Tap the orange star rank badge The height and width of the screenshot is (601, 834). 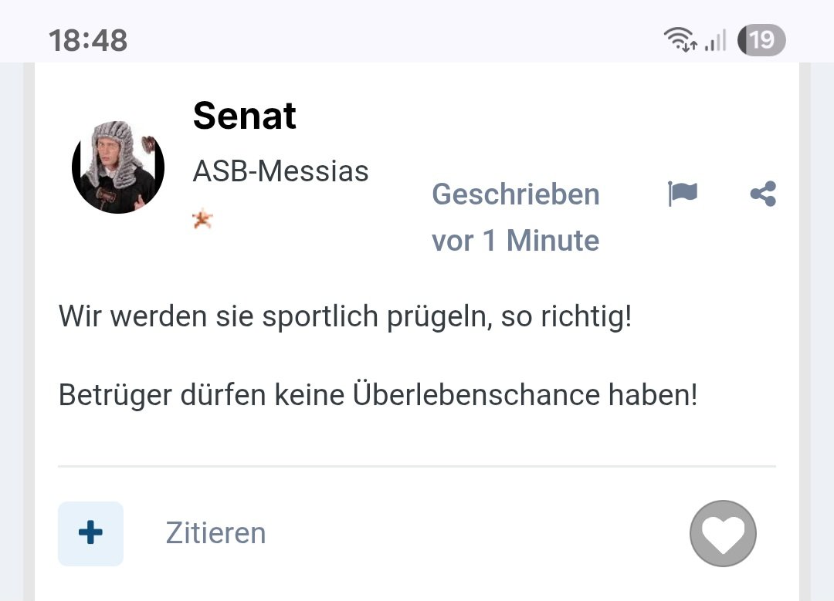point(202,220)
